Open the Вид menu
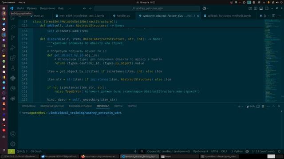 point(61,8)
